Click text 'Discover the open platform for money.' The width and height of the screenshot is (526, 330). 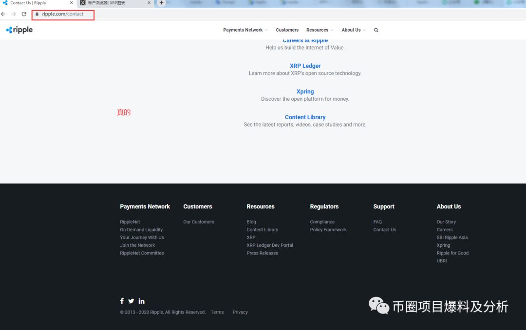[305, 99]
